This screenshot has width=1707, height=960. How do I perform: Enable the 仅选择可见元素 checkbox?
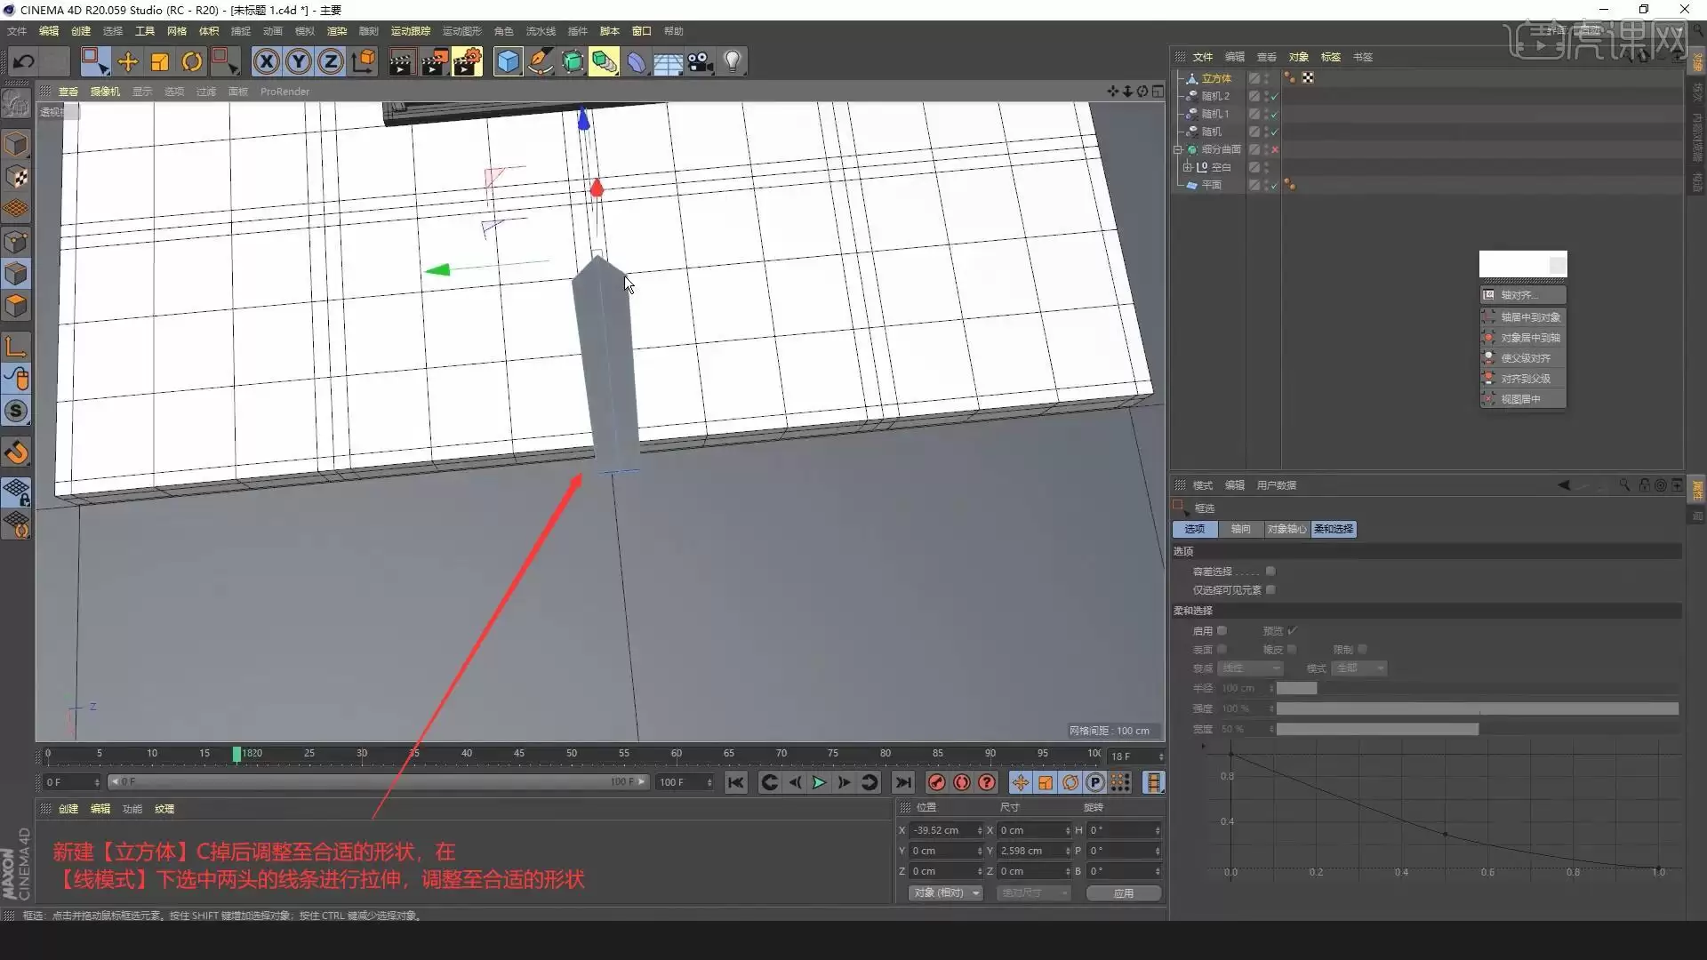(x=1270, y=589)
